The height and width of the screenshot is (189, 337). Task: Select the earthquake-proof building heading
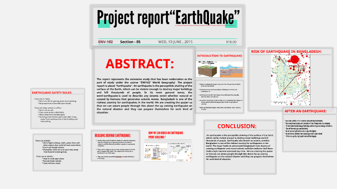point(166,135)
